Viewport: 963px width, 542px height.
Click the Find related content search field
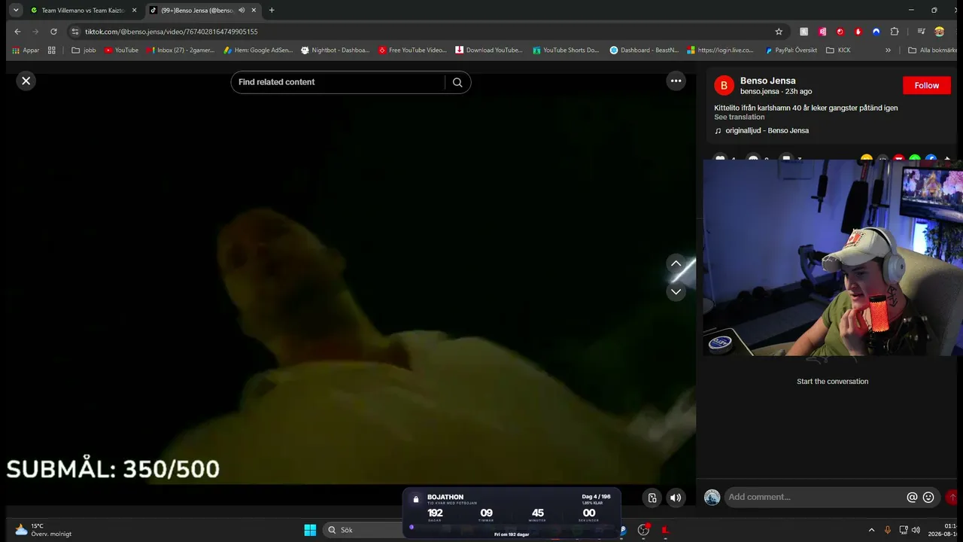[x=340, y=82]
